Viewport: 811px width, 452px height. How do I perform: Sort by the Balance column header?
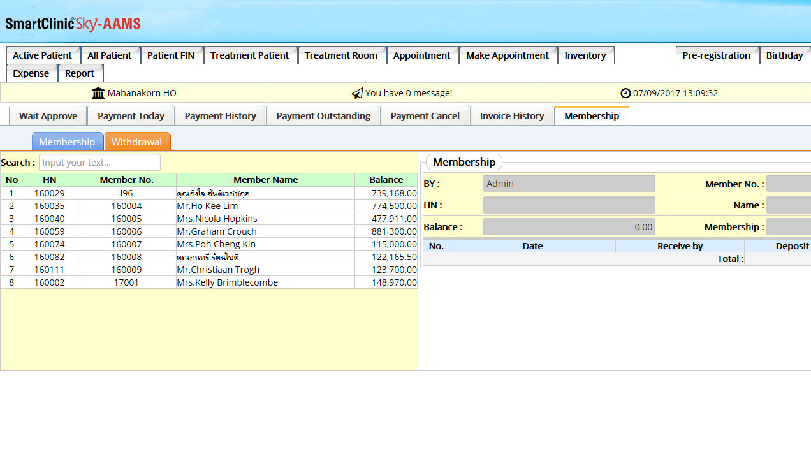coord(386,180)
